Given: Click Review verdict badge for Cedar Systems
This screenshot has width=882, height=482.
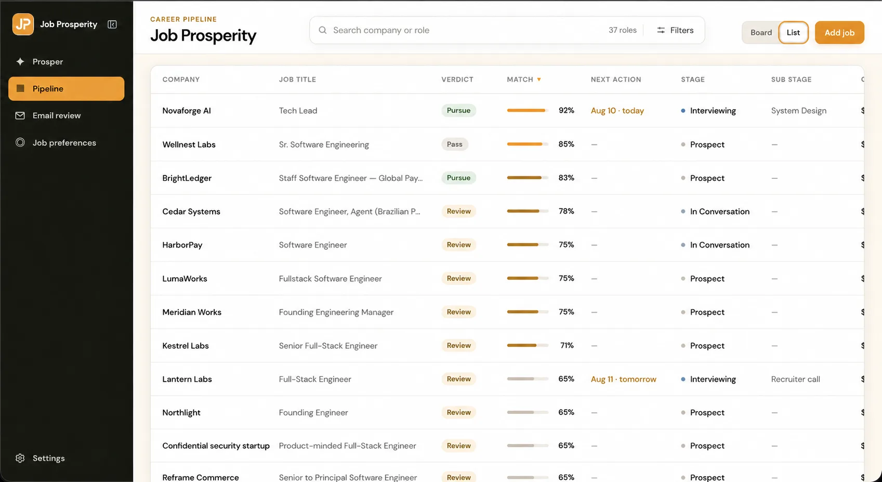Looking at the screenshot, I should (459, 211).
